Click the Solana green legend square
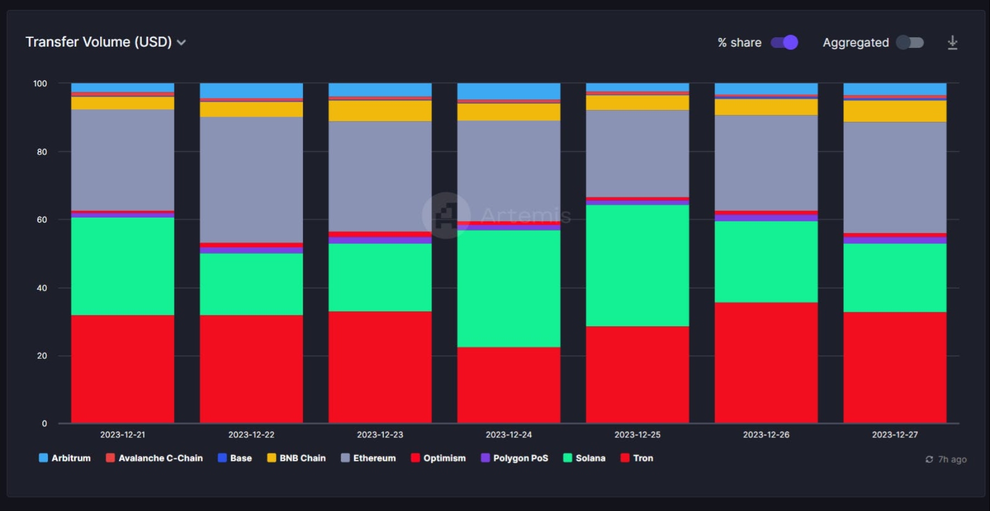 (x=568, y=458)
